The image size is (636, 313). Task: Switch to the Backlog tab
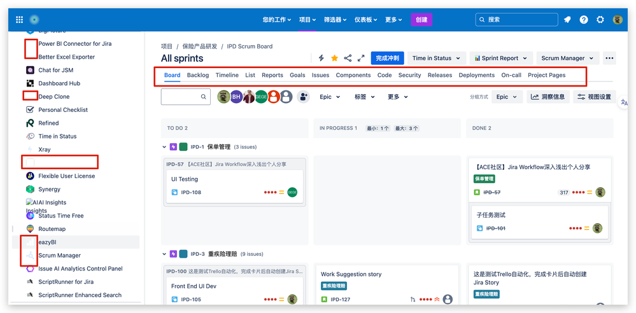coord(198,75)
